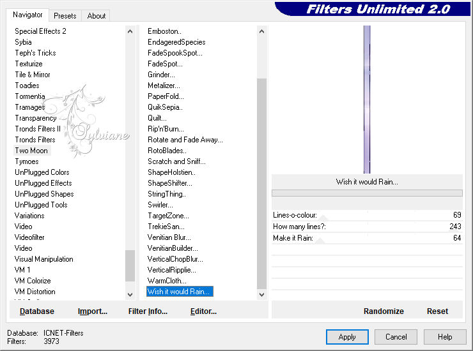Open the Presets tab
The width and height of the screenshot is (473, 351).
[65, 16]
